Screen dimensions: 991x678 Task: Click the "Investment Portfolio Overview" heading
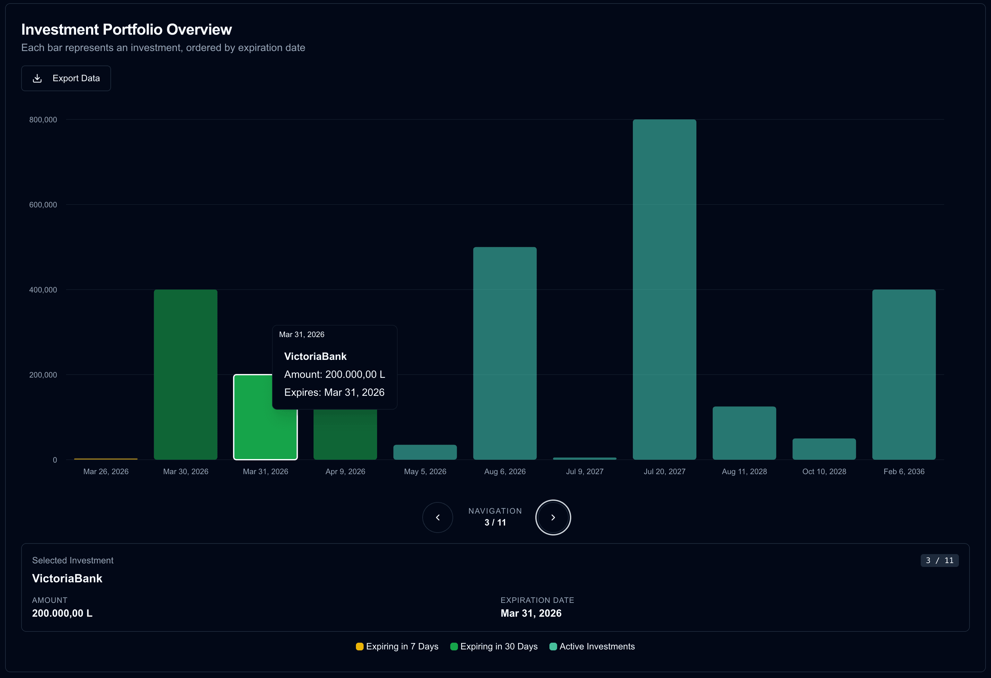coord(127,30)
